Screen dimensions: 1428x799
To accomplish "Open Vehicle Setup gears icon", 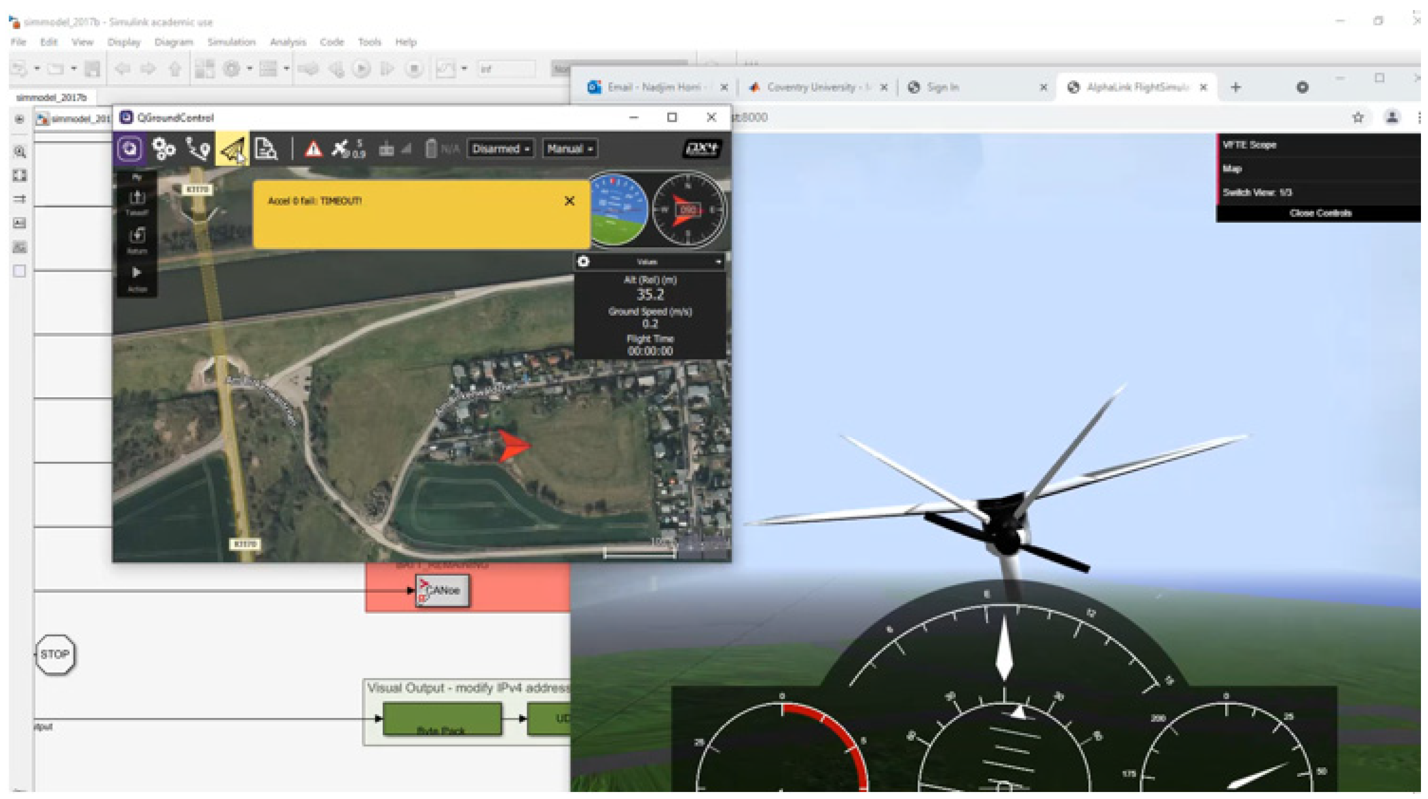I will 164,149.
